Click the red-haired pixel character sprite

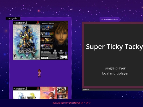[x=39, y=73]
